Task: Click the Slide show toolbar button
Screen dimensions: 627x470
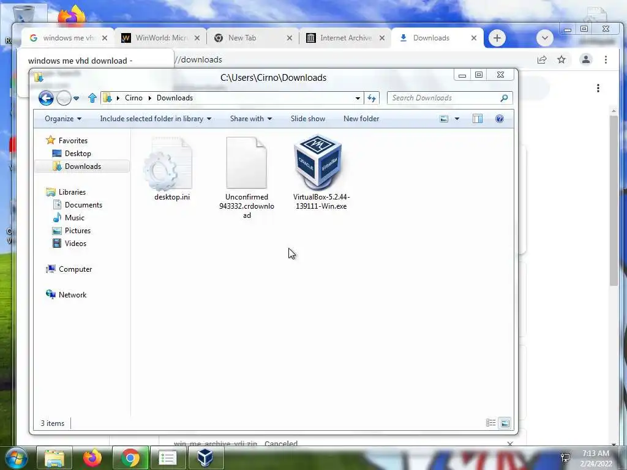Action: [308, 119]
